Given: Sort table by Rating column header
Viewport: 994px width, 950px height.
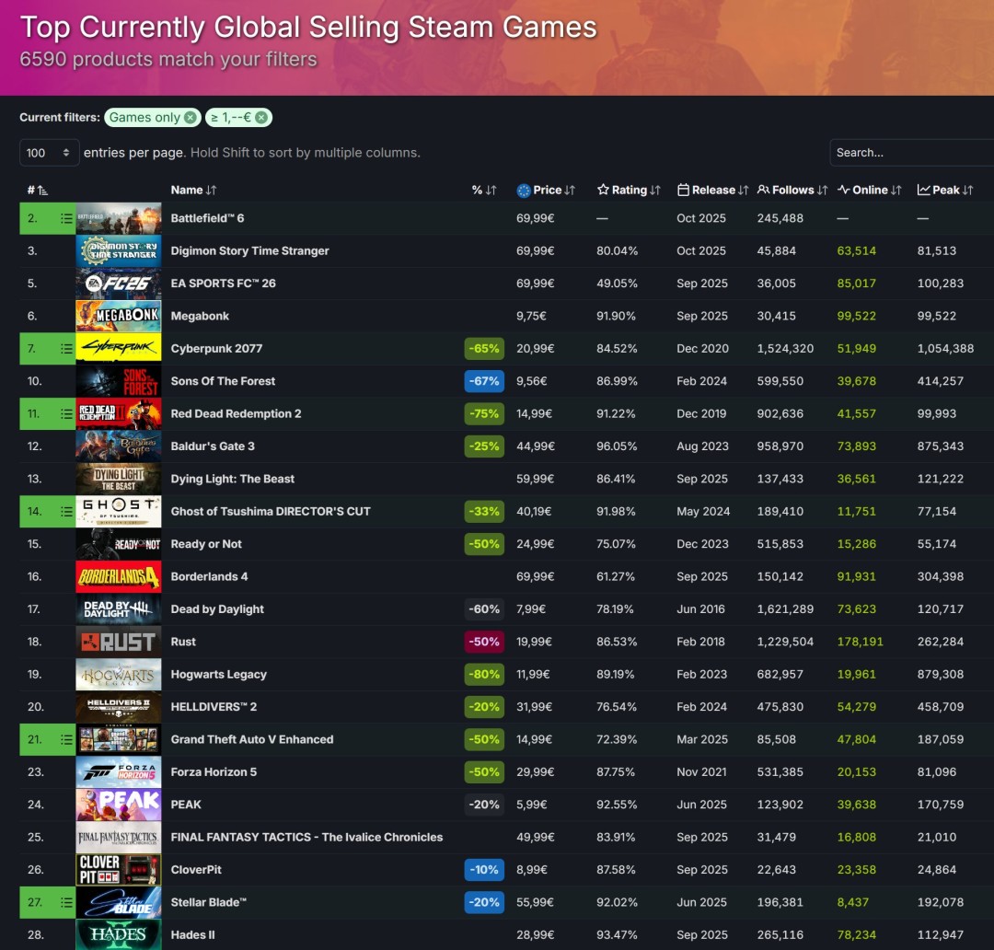Looking at the screenshot, I should click(x=629, y=190).
